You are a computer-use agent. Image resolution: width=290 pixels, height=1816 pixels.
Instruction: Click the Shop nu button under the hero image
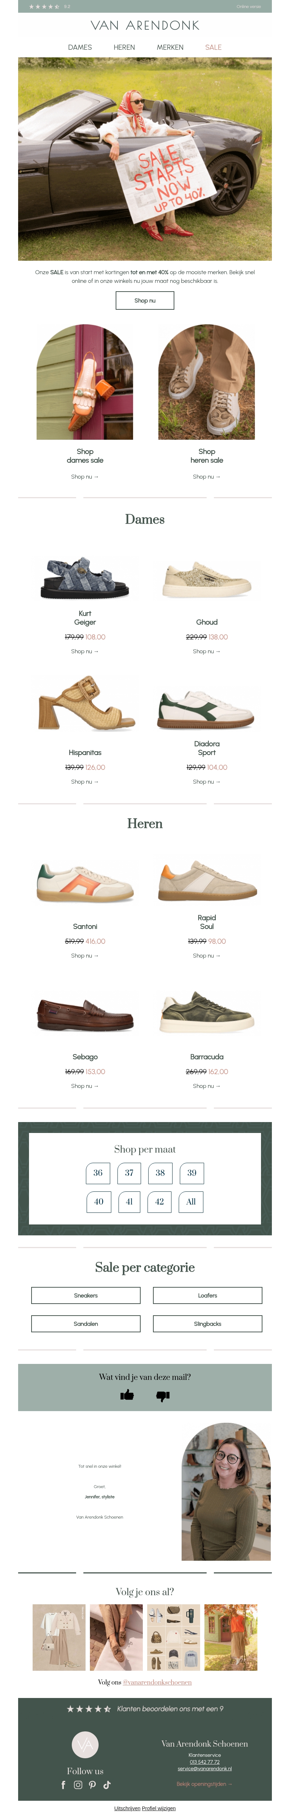[145, 300]
